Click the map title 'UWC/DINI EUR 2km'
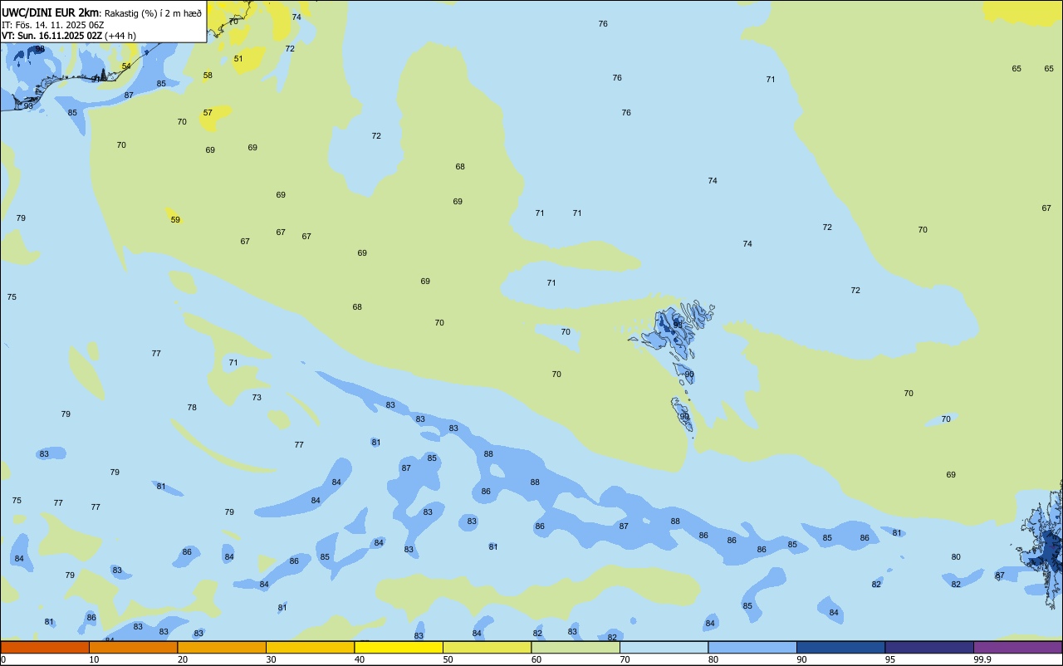This screenshot has height=666, width=1063. (50, 12)
